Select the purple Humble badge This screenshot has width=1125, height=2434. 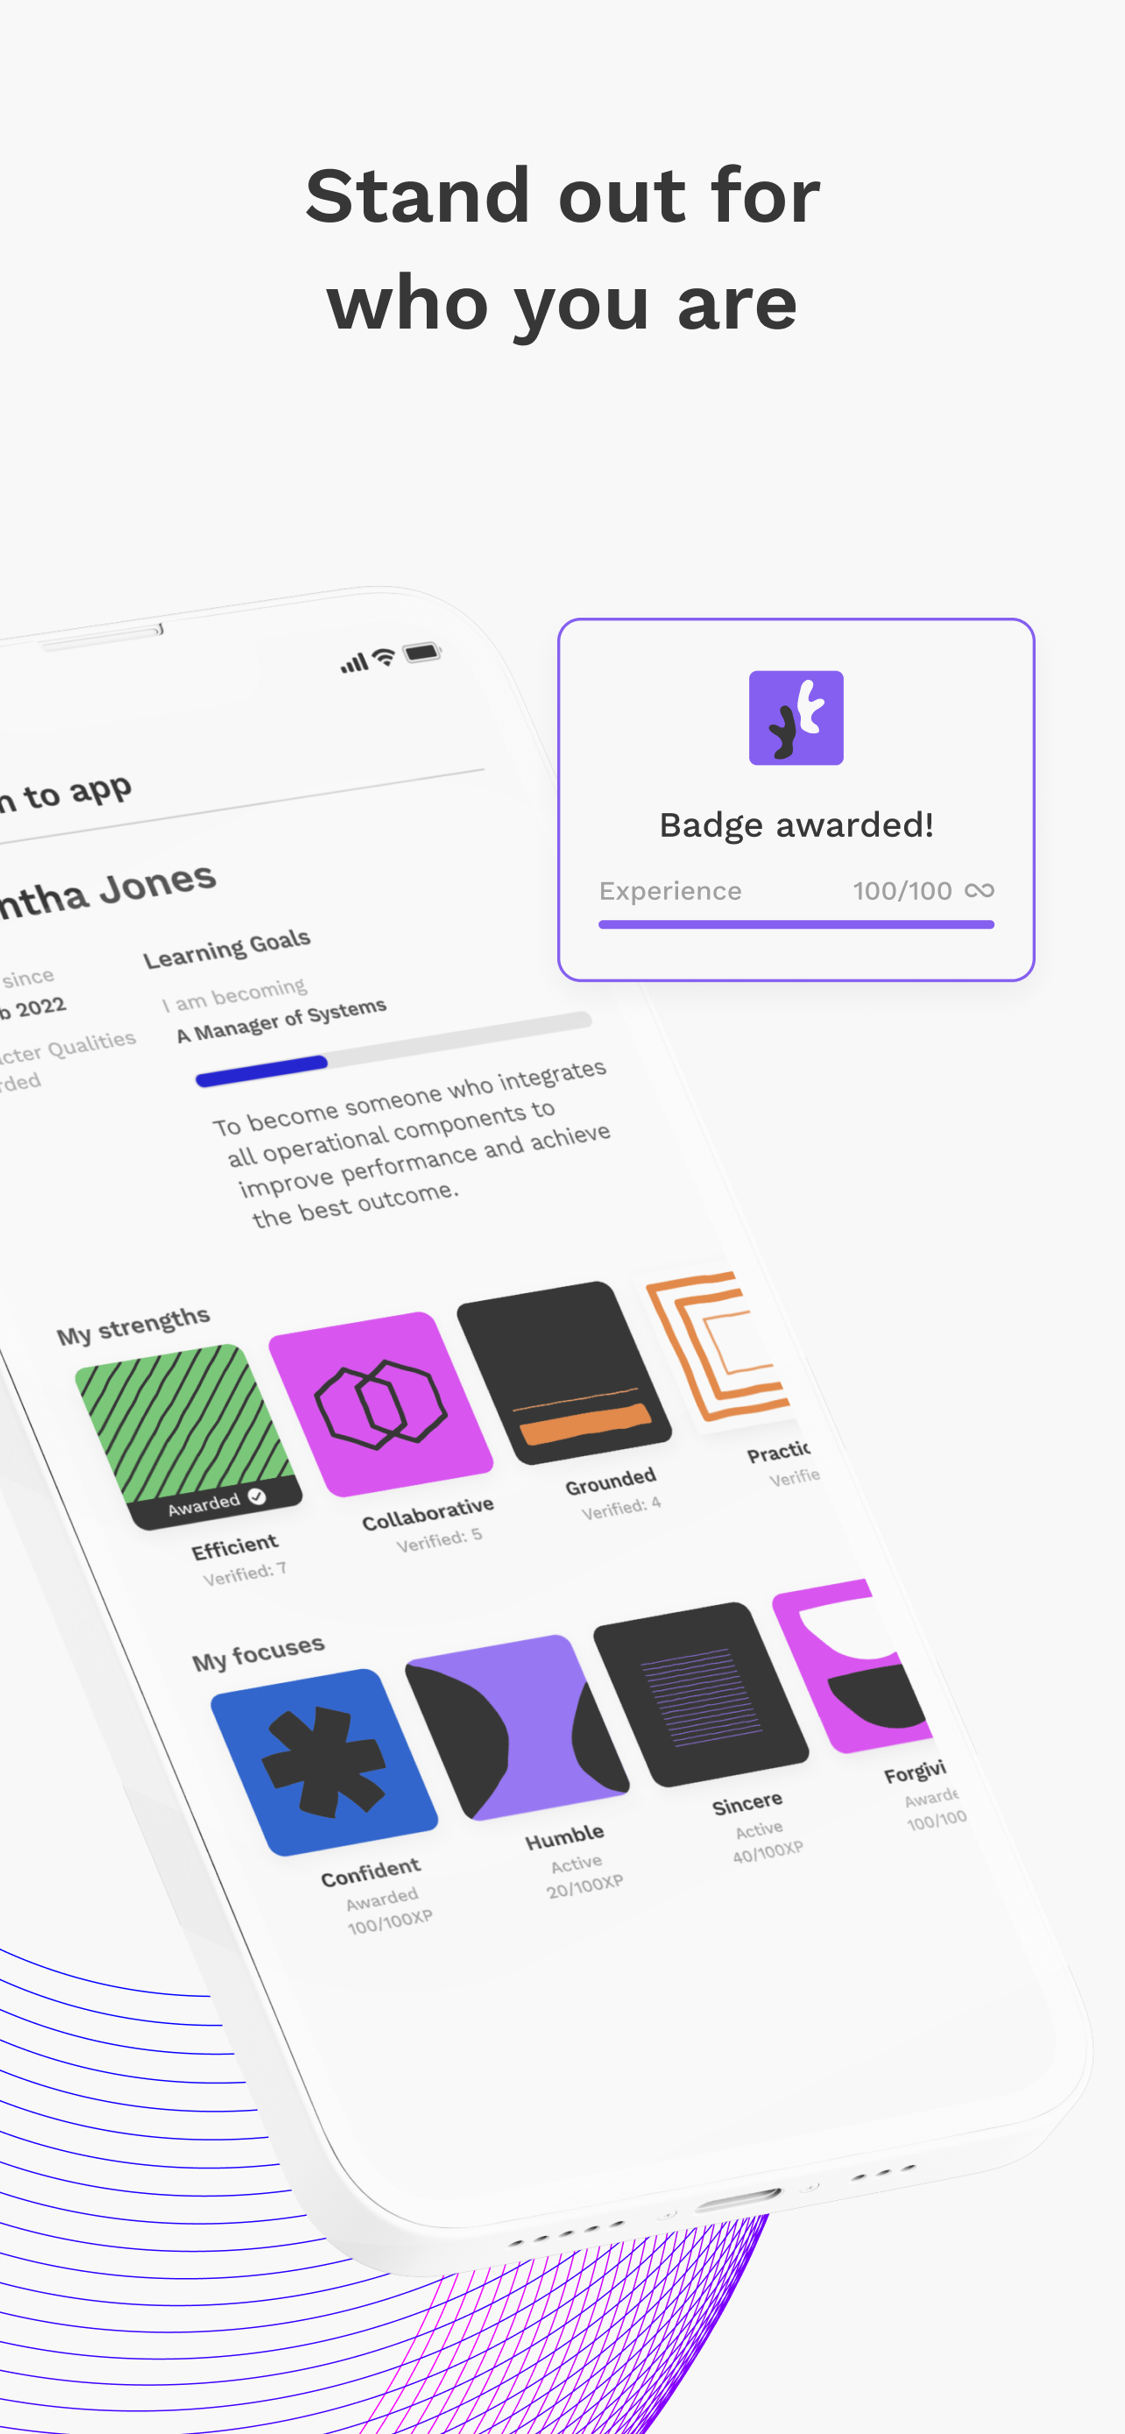click(517, 1727)
